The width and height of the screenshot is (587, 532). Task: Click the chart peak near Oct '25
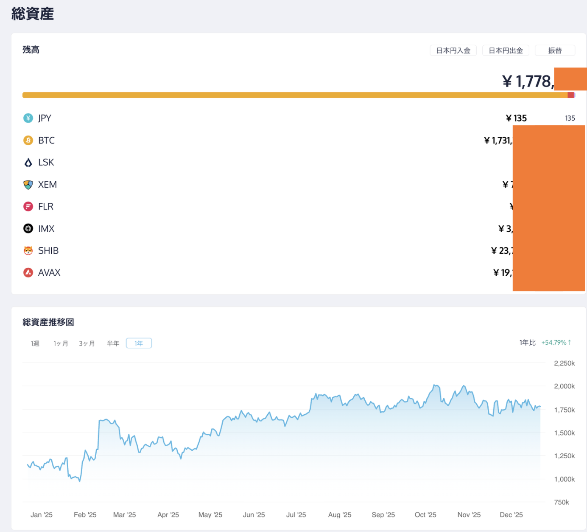pyautogui.click(x=435, y=385)
